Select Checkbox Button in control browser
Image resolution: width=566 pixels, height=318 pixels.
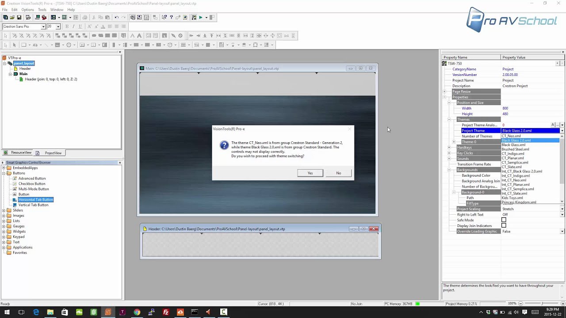click(x=32, y=184)
